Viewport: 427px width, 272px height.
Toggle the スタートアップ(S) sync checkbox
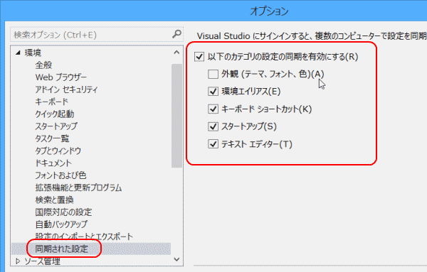click(x=213, y=126)
